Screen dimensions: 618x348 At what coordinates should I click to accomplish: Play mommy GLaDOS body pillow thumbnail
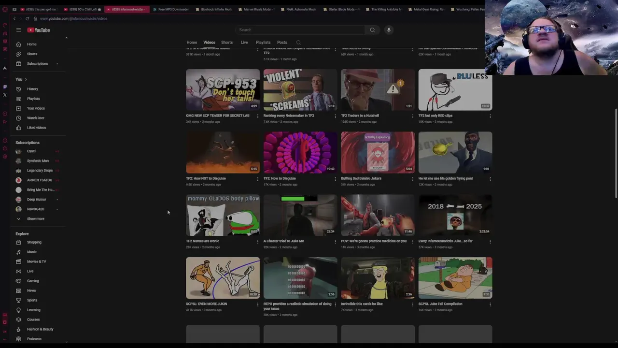point(223,216)
